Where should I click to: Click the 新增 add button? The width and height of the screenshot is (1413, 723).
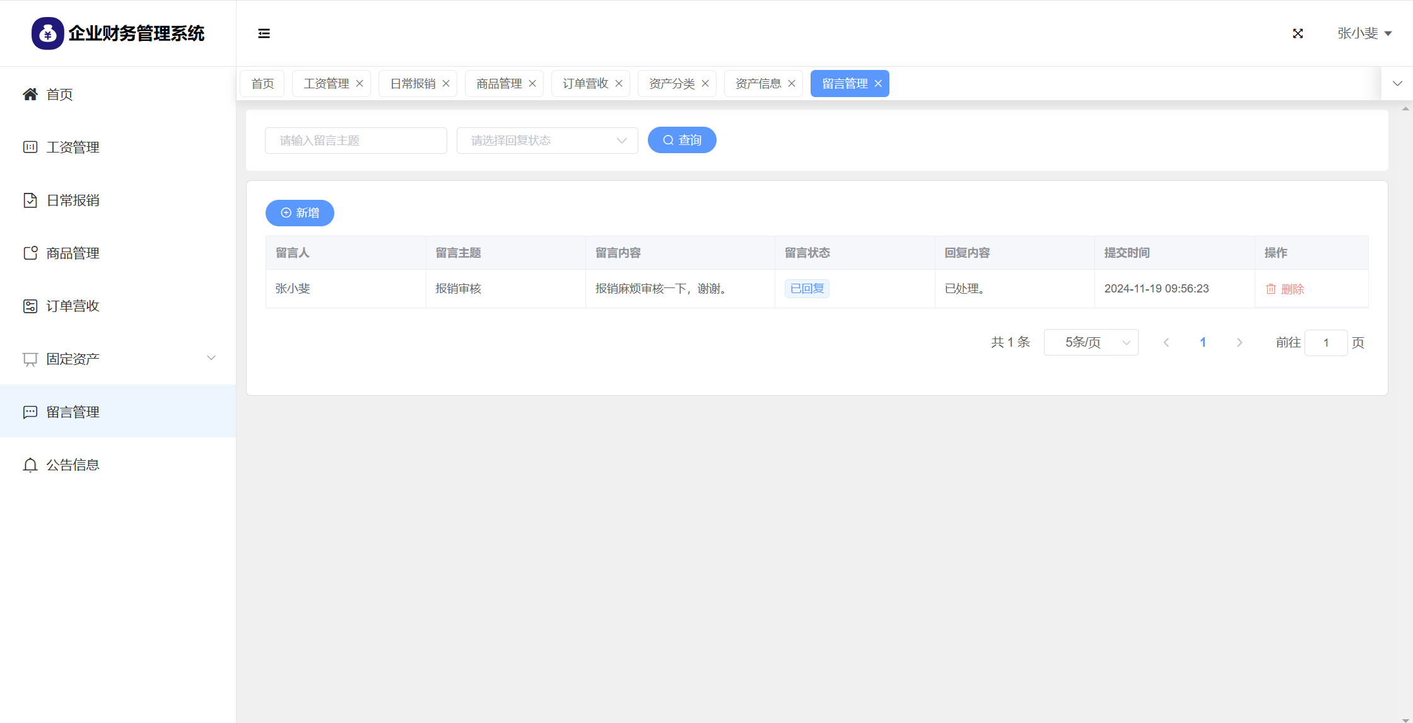300,213
